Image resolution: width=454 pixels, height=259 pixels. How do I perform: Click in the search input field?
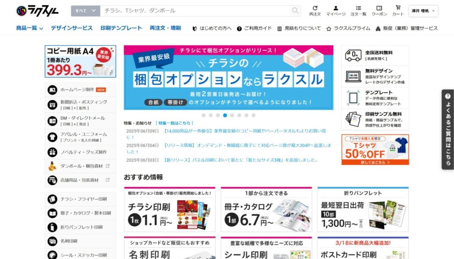196,11
